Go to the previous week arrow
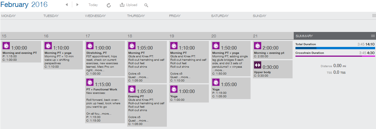 pyautogui.click(x=67, y=5)
